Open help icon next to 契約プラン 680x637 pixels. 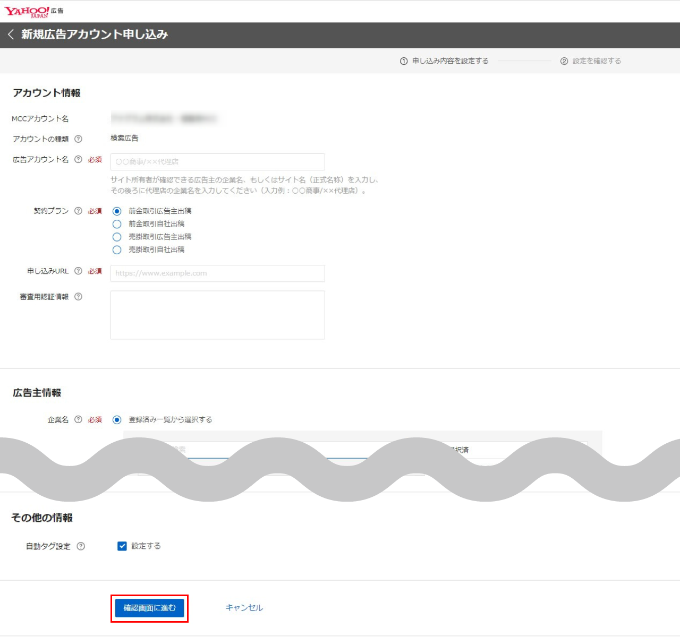tap(78, 211)
